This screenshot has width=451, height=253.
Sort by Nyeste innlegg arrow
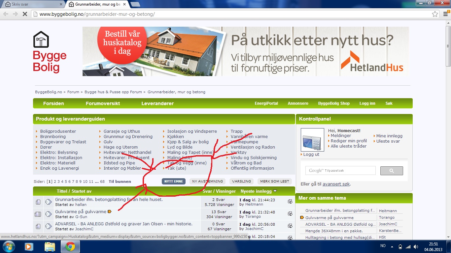click(275, 191)
